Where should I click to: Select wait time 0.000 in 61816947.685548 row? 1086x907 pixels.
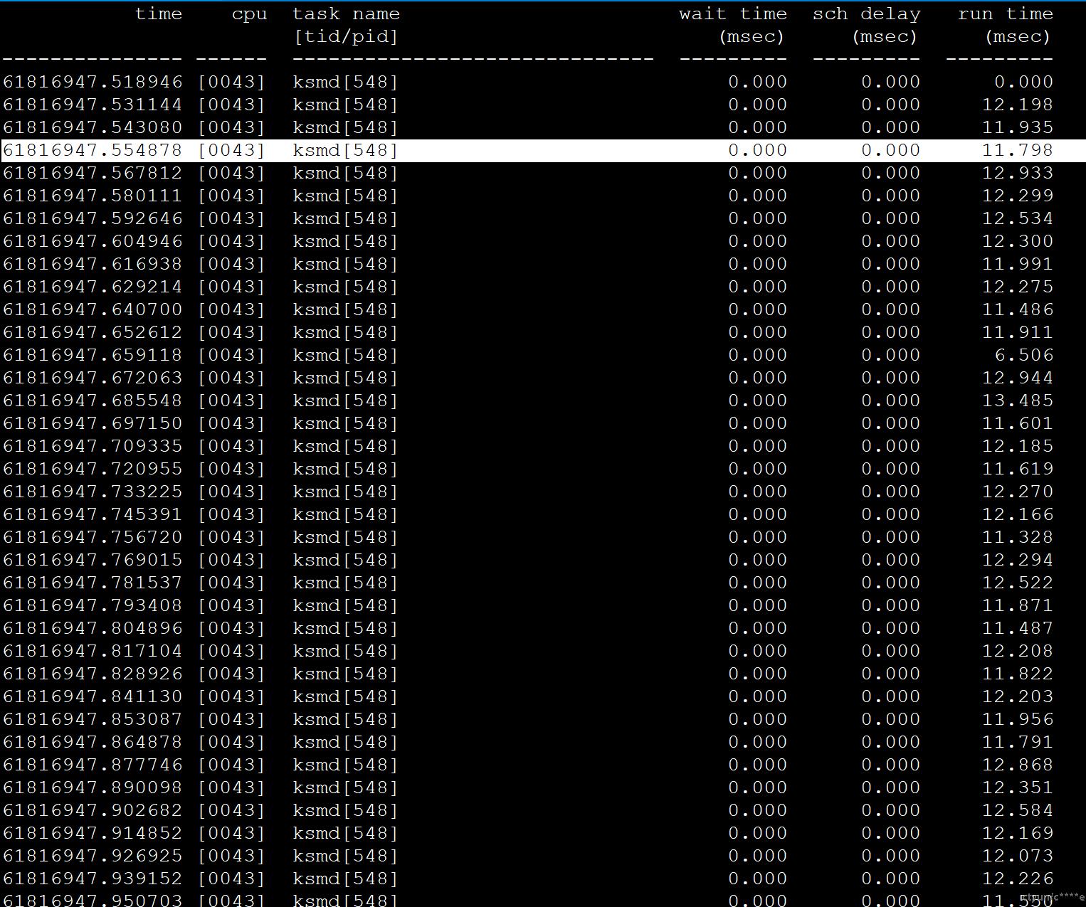click(758, 401)
